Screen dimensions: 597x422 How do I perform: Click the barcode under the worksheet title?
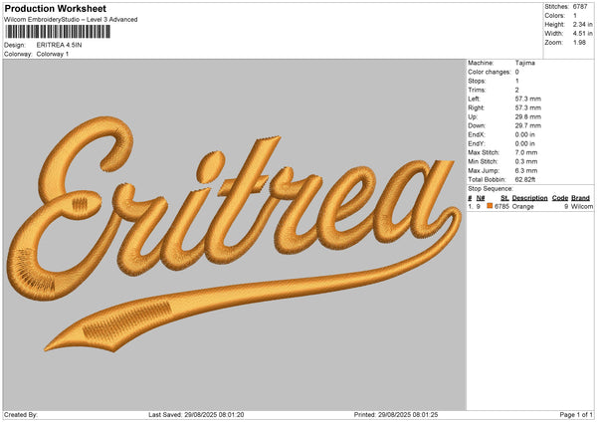[x=58, y=32]
